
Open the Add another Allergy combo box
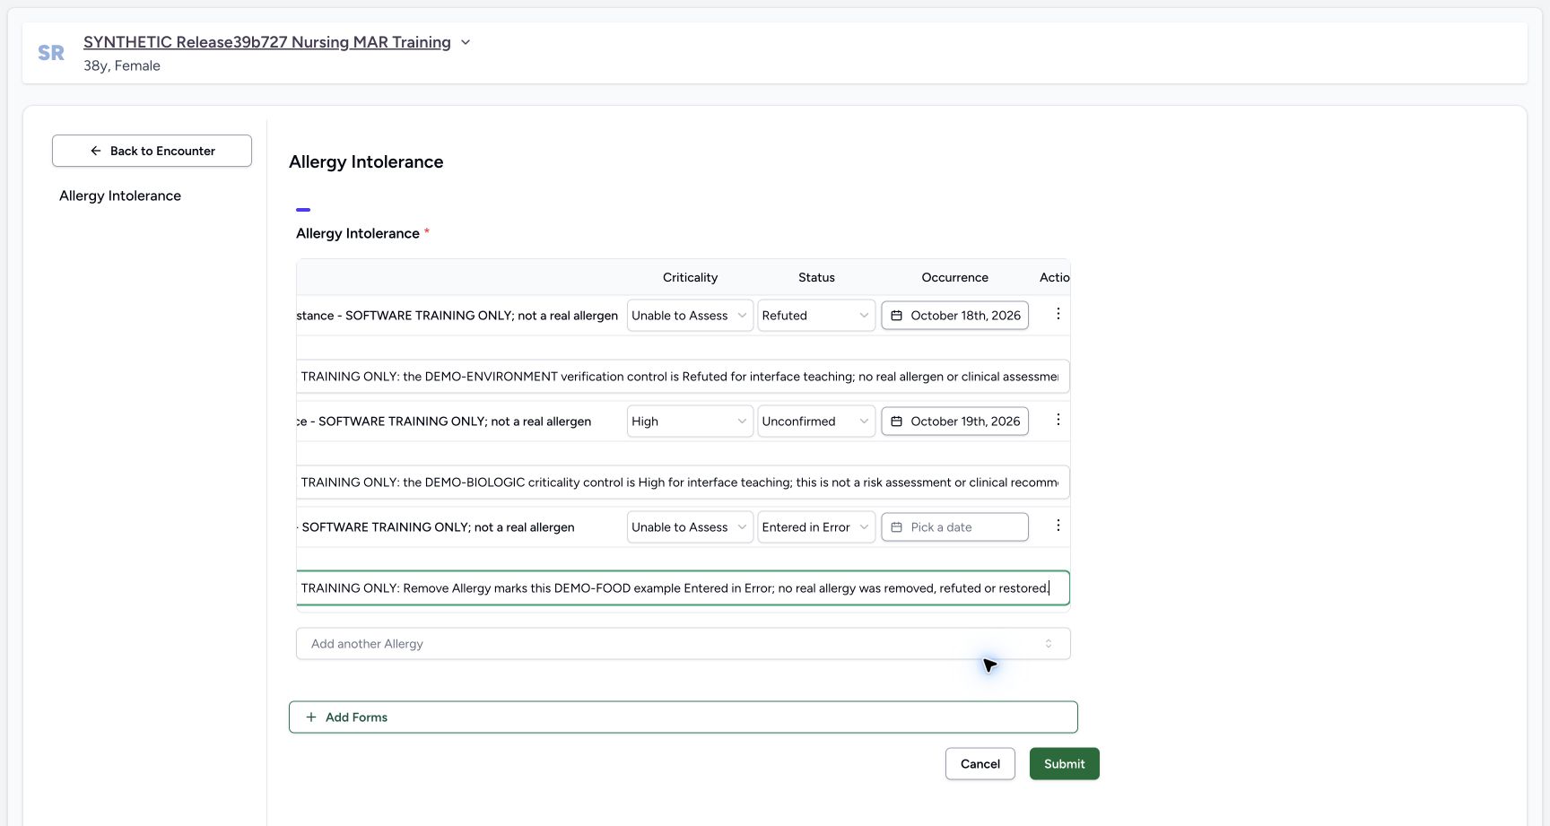(684, 644)
